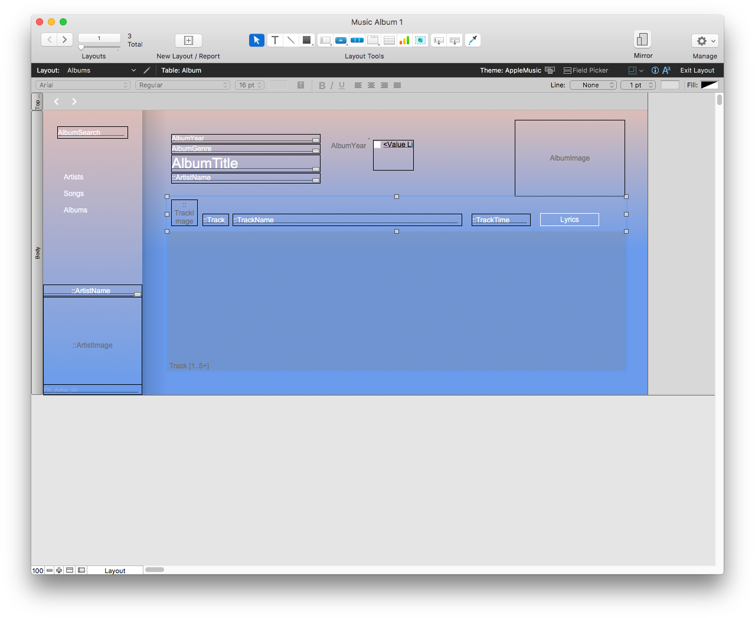Toggle the Mirror view button
Image resolution: width=755 pixels, height=618 pixels.
pyautogui.click(x=642, y=40)
